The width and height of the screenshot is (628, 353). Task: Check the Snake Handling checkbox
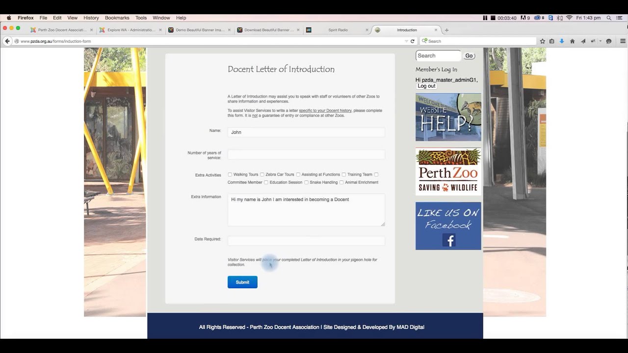point(306,182)
